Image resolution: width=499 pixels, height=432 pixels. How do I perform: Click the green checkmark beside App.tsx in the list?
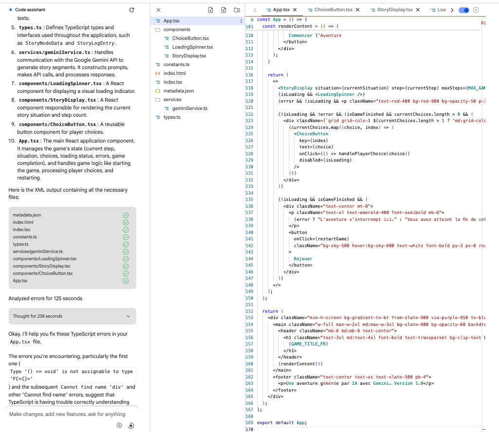(x=126, y=281)
